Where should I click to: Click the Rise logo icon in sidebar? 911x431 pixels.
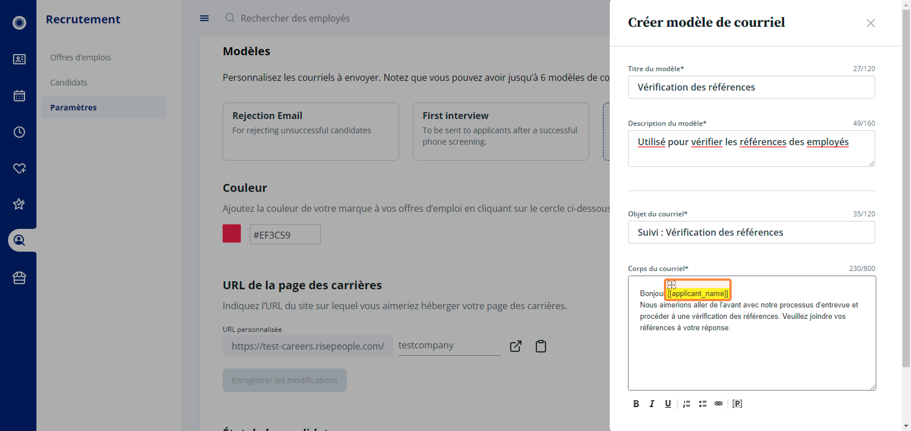pyautogui.click(x=19, y=22)
